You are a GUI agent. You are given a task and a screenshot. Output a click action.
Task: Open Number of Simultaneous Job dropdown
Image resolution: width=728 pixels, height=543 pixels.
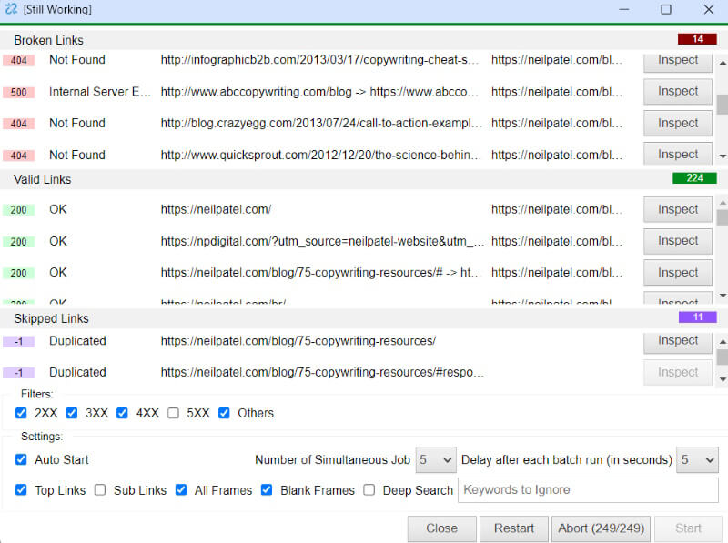(436, 460)
